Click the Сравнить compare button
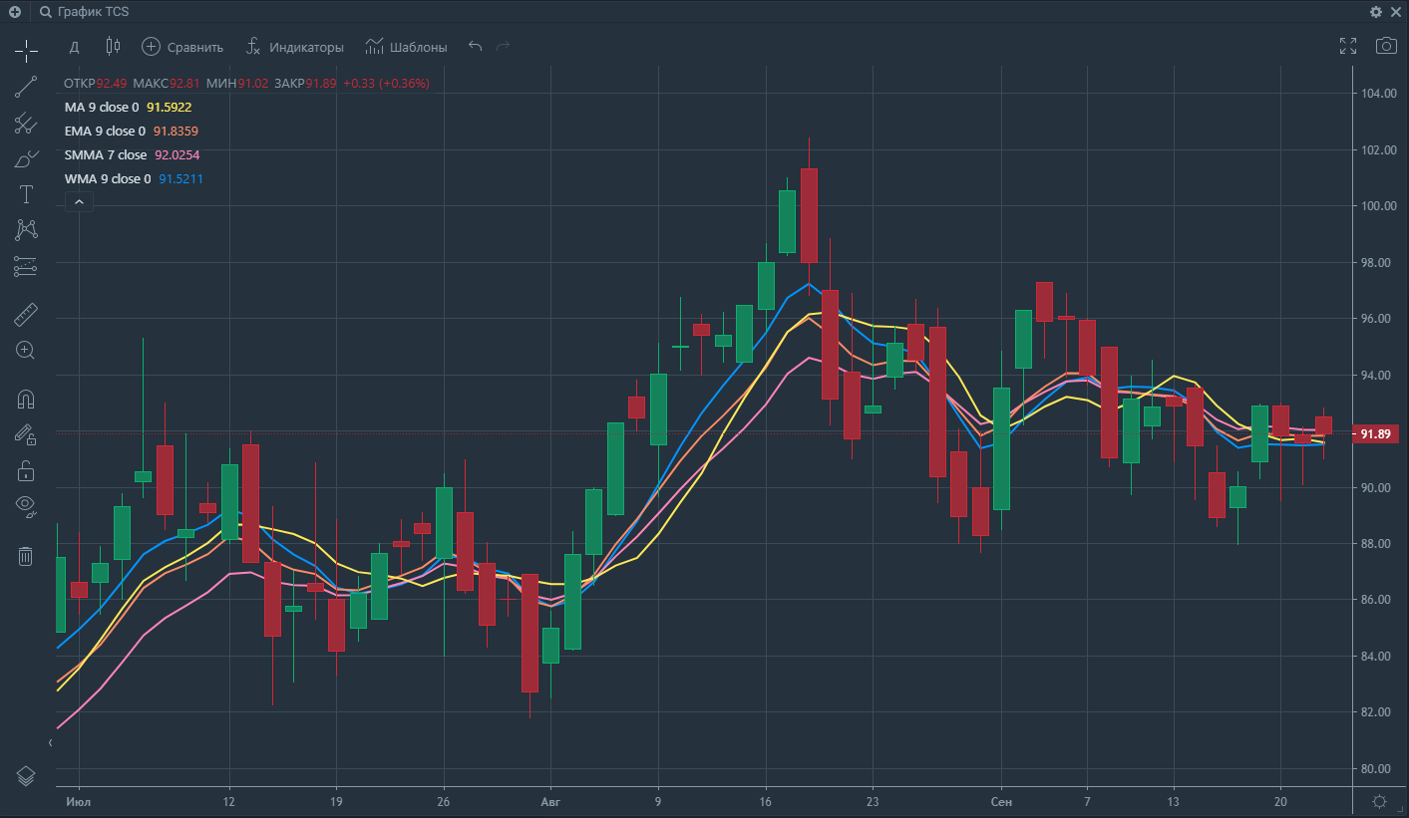 pos(182,47)
